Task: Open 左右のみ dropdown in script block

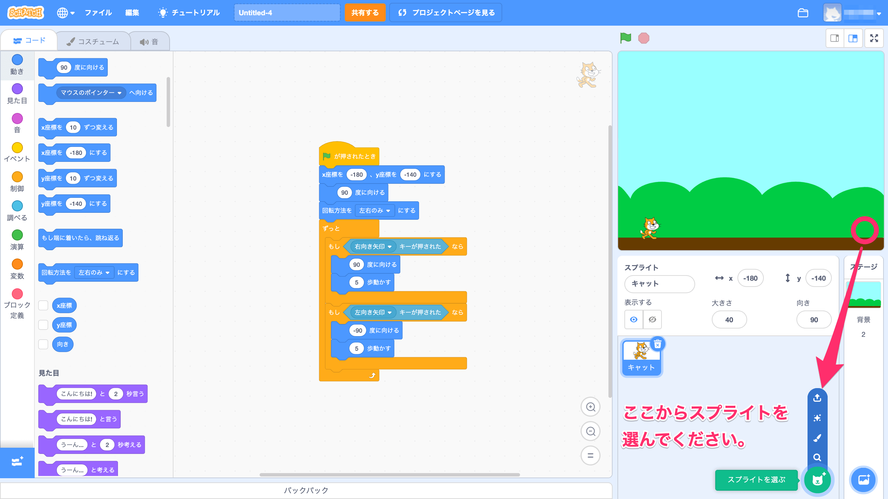Action: pyautogui.click(x=375, y=211)
